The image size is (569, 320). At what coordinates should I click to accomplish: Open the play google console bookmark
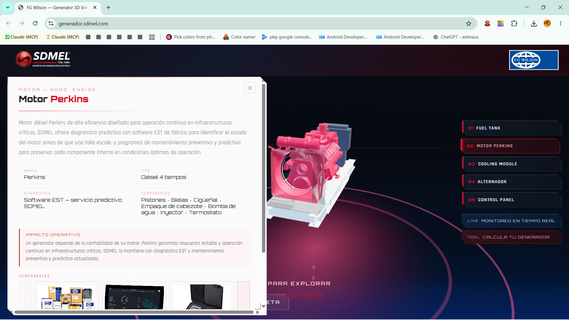tap(287, 37)
